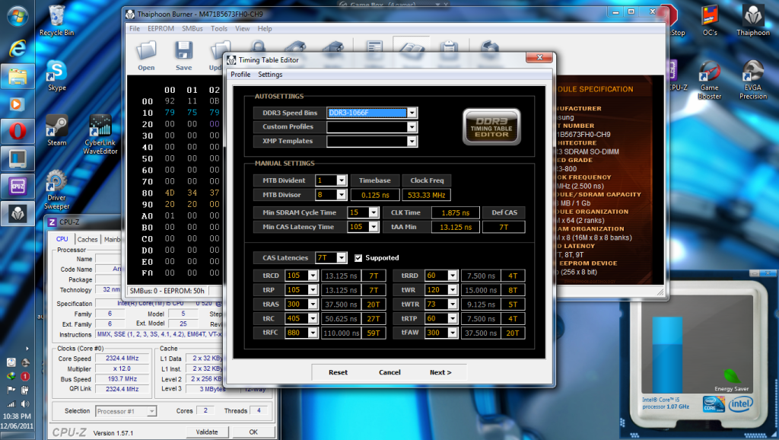779x440 pixels.
Task: Click the Next > button
Action: 440,372
